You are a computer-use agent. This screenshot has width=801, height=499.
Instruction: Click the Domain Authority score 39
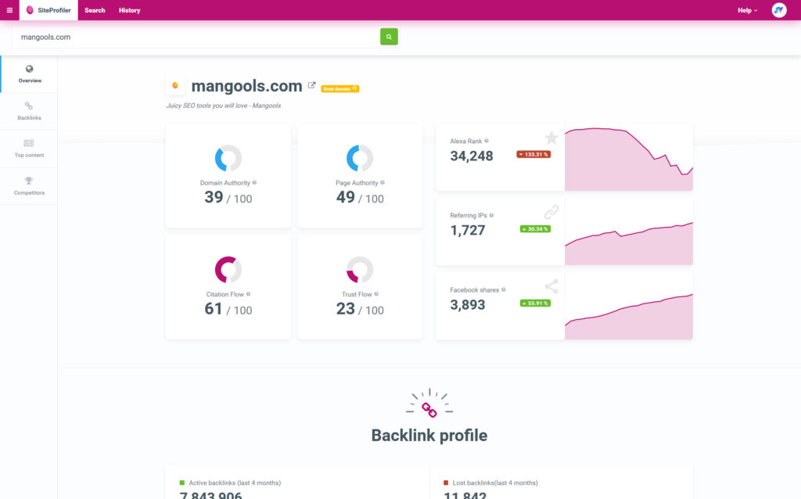tap(214, 197)
